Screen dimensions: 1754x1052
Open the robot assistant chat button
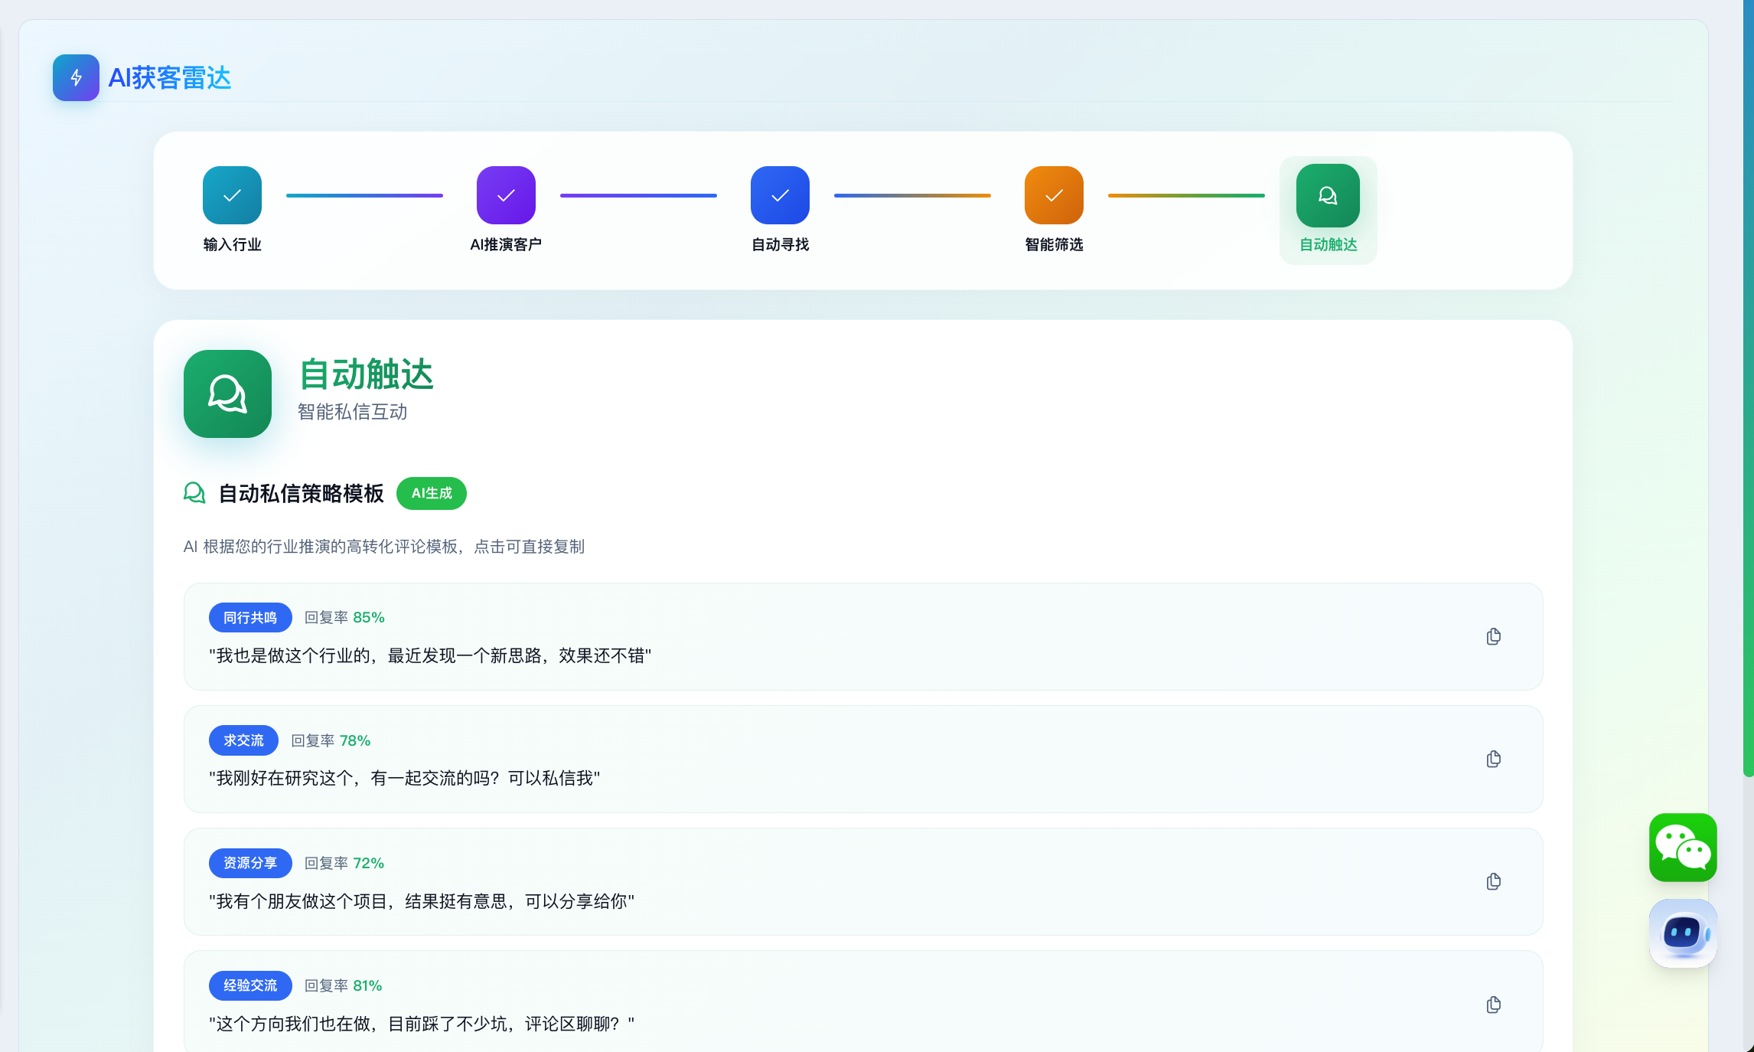(x=1683, y=933)
